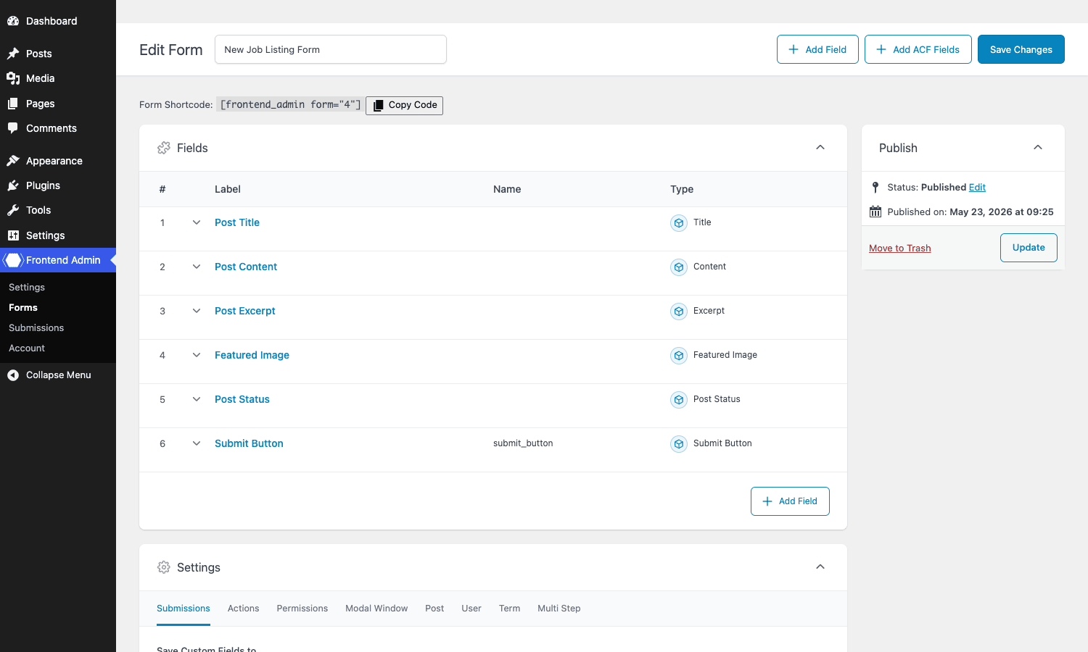
Task: Click the Settings sliders icon in the sidebar
Action: 13,235
